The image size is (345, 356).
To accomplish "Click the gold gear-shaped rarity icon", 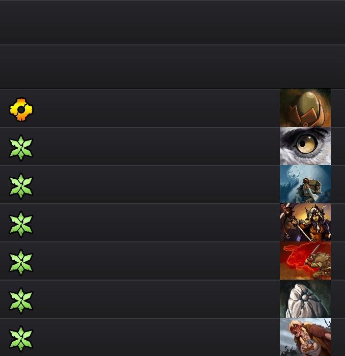I will pyautogui.click(x=21, y=109).
